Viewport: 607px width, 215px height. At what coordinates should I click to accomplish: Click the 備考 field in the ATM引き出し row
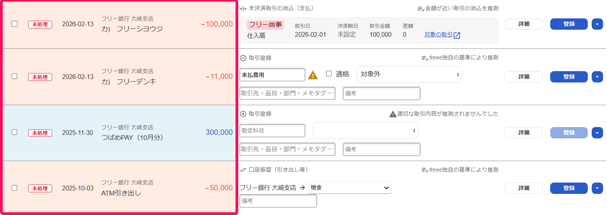[278, 201]
